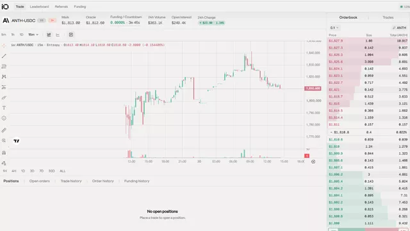410x231 pixels.
Task: Select the horizontal lines drawing tool
Action: (x=4, y=67)
